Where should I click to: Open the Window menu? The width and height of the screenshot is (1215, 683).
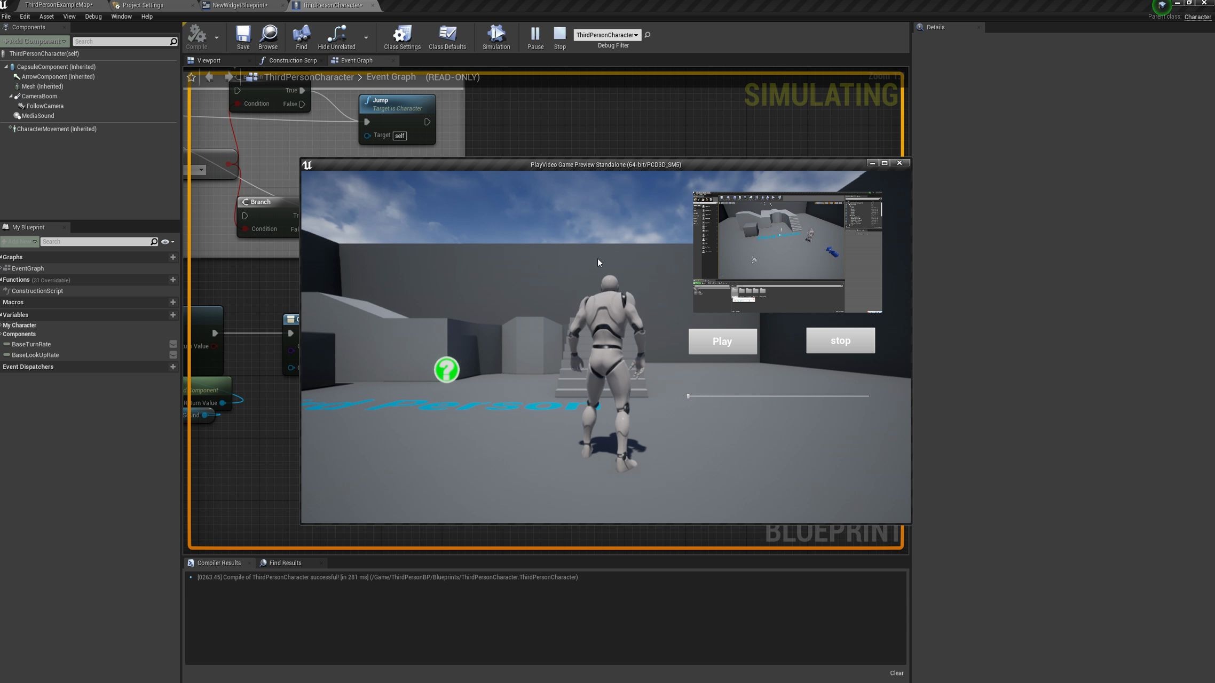[121, 17]
